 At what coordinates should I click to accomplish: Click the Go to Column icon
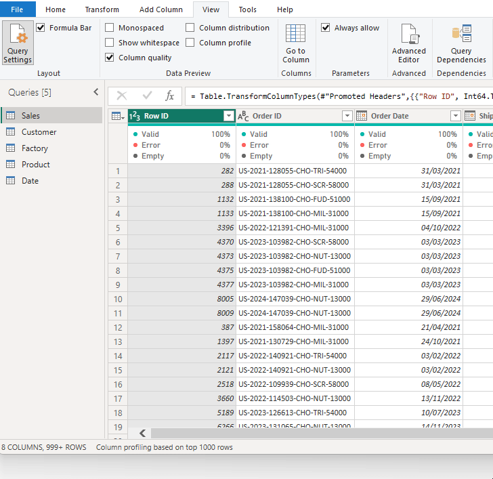(295, 33)
